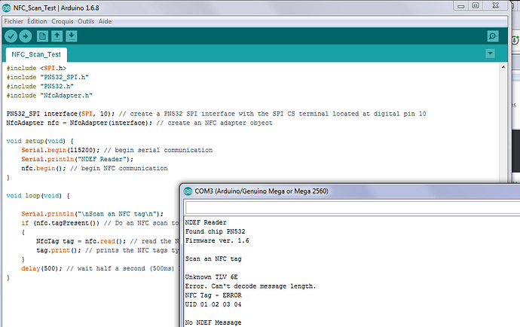Create a new sketch with New icon
The width and height of the screenshot is (520, 327).
tap(42, 36)
